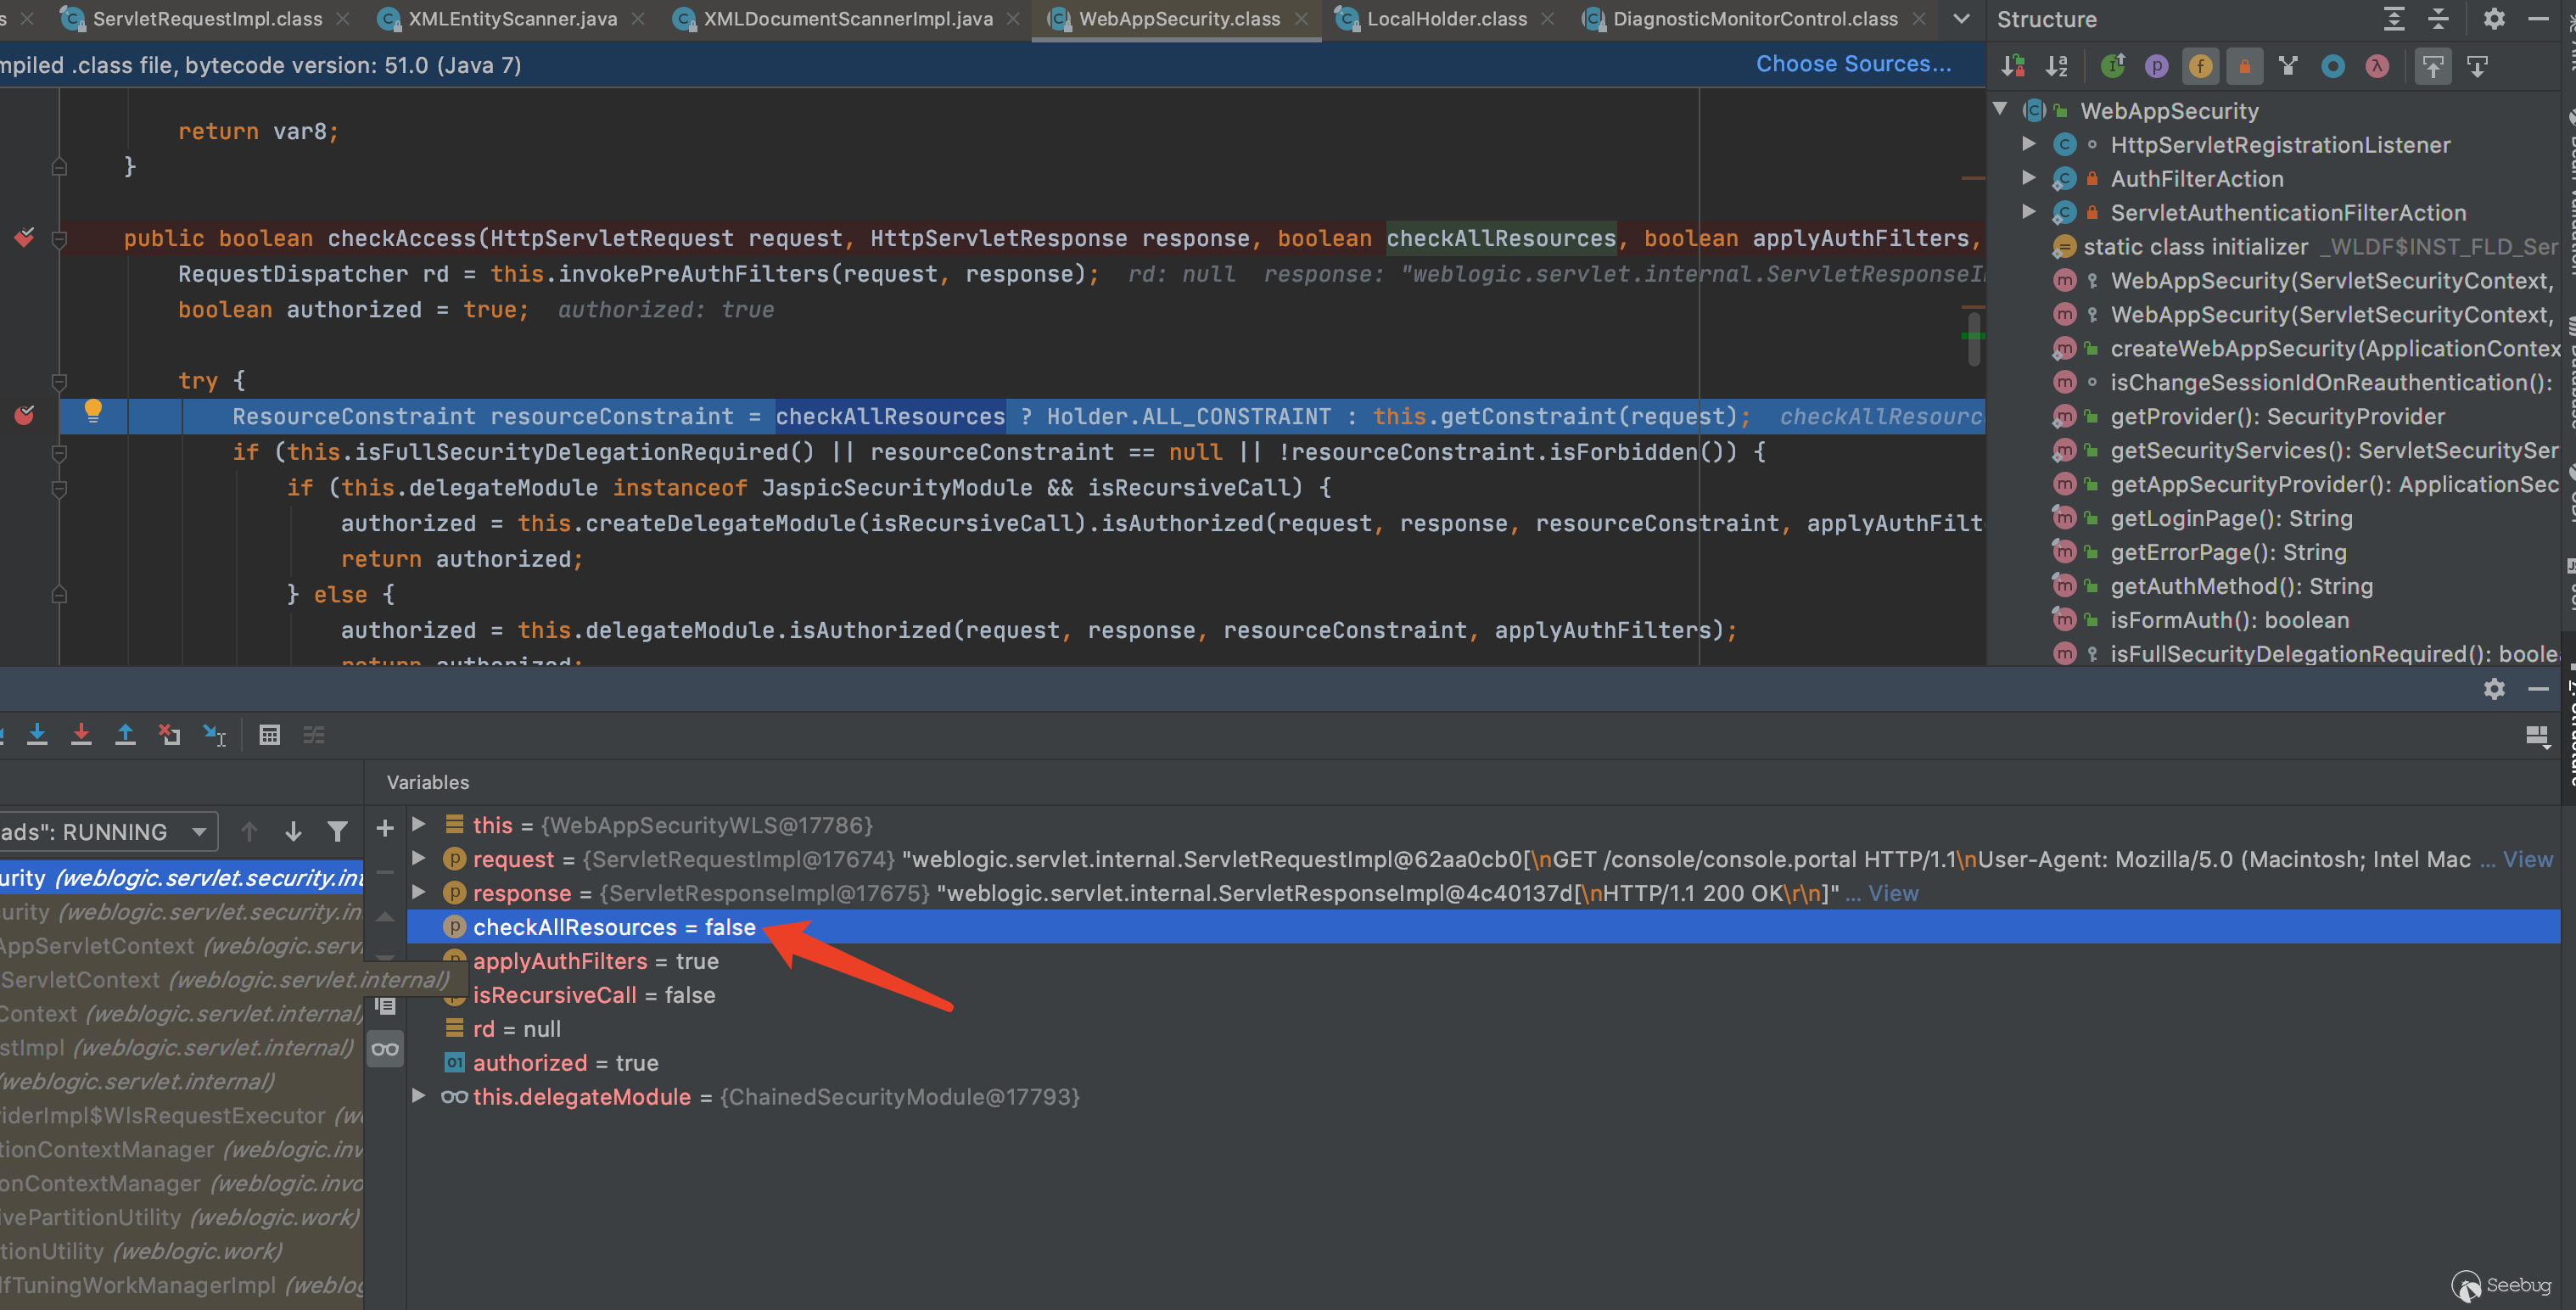The width and height of the screenshot is (2576, 1310).
Task: Click the Step Out debugger icon
Action: pos(125,735)
